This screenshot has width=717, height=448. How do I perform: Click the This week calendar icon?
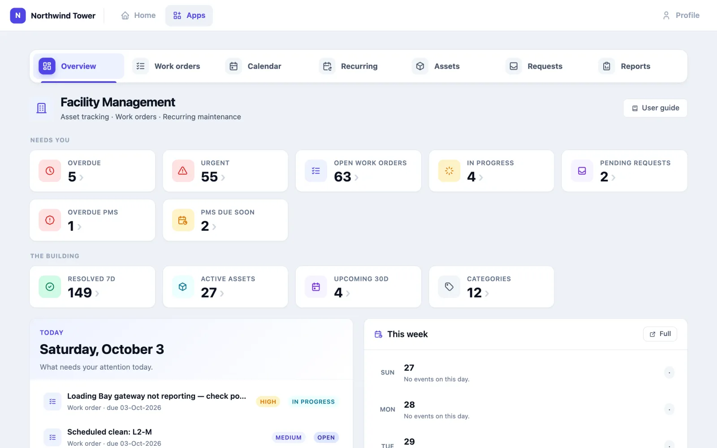coord(379,334)
